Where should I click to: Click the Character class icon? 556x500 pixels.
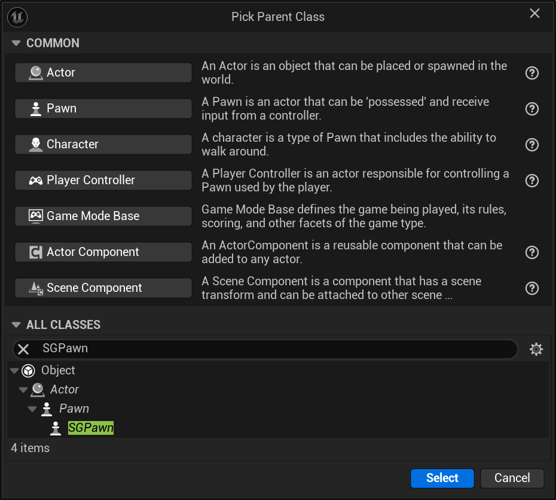pos(36,144)
